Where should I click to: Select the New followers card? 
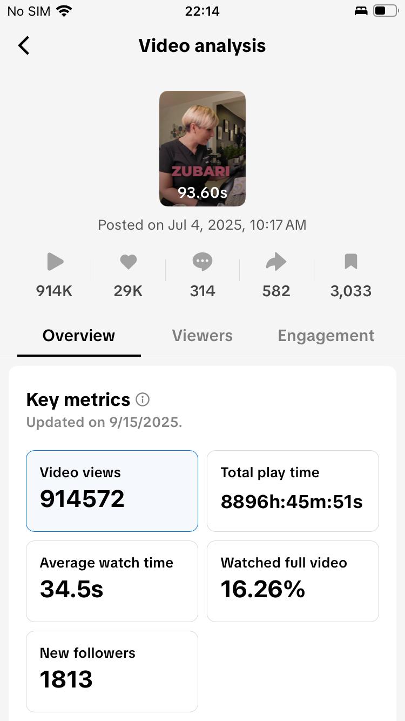coord(112,671)
